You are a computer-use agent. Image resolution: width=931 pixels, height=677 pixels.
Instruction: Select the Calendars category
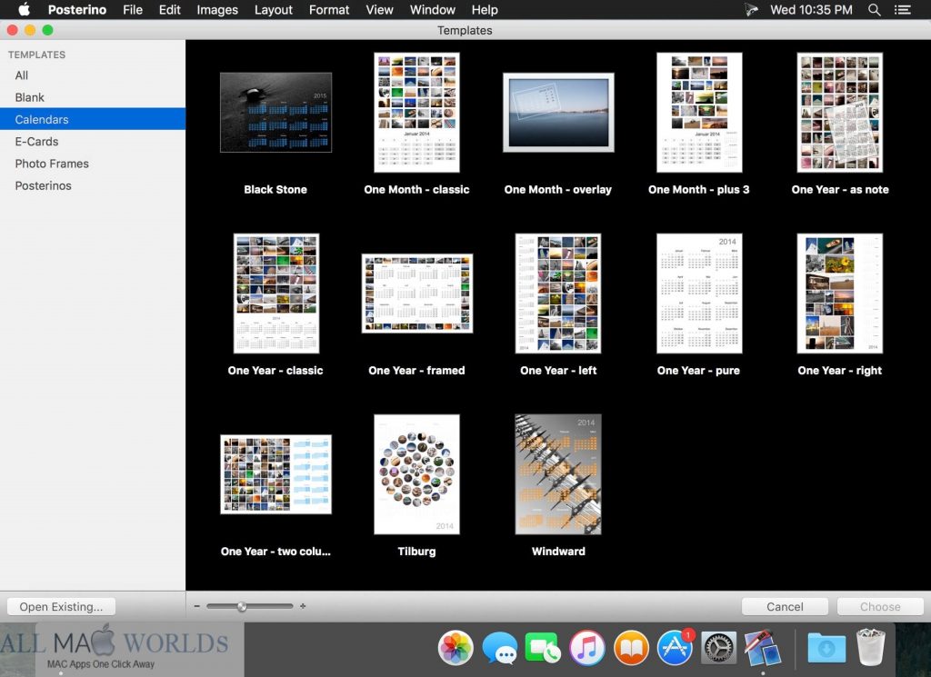click(93, 119)
